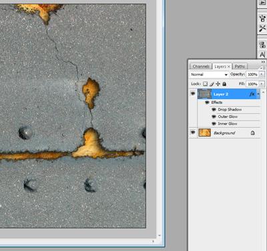The height and width of the screenshot is (251, 267).
Task: Open the Clone Source panel icon
Action: click(x=262, y=45)
